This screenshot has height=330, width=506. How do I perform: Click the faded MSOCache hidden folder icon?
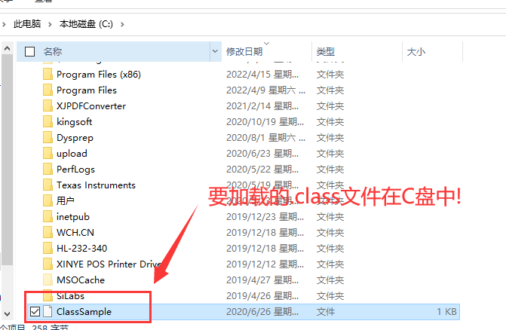48,280
